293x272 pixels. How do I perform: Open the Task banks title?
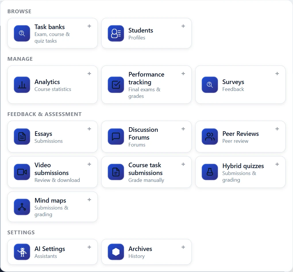click(49, 27)
